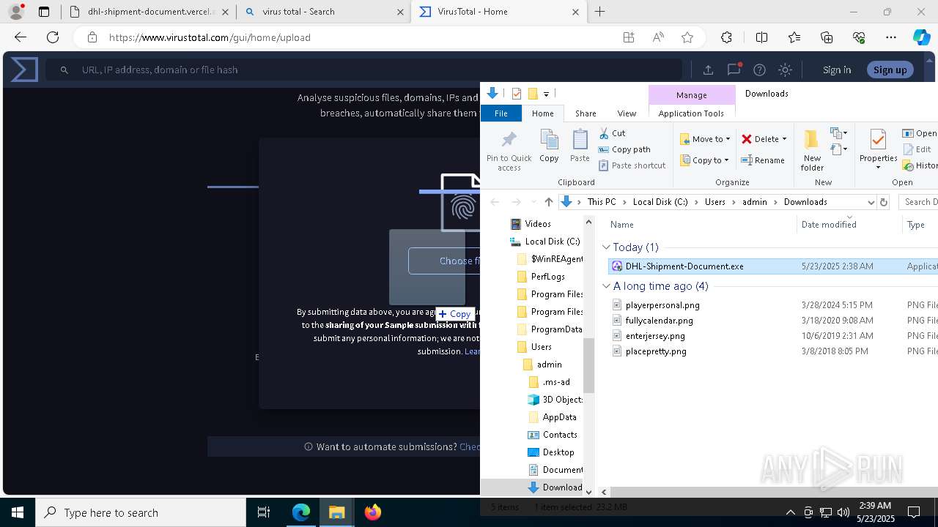Select Desktop in navigation tree
The height and width of the screenshot is (527, 938).
click(558, 452)
